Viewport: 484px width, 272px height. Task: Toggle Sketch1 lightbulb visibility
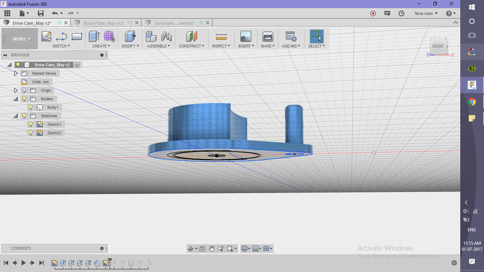point(31,124)
